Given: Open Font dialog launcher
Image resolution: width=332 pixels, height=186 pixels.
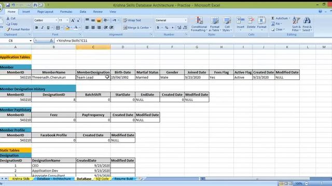Looking at the screenshot, I should [80, 35].
